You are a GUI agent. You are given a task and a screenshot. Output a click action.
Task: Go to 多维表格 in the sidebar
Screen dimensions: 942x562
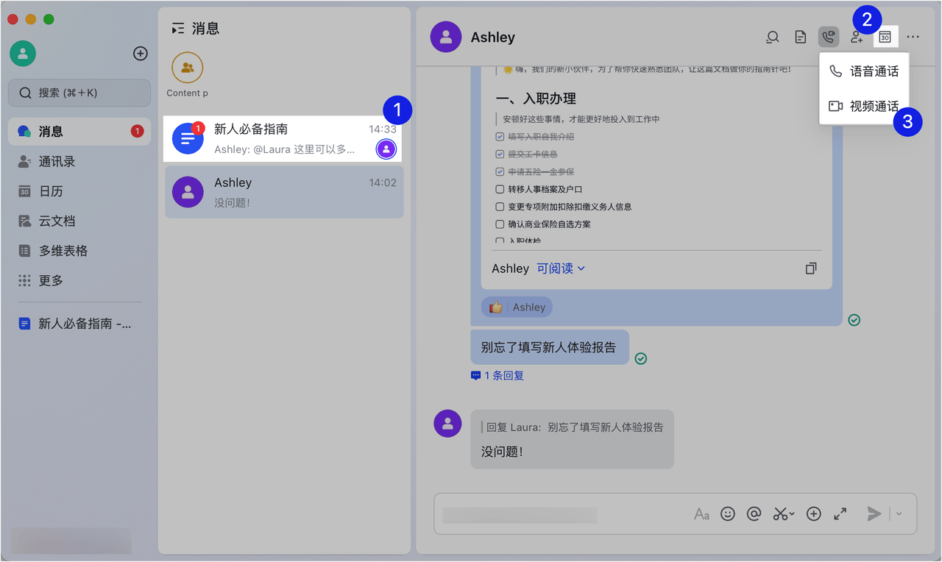pyautogui.click(x=79, y=251)
